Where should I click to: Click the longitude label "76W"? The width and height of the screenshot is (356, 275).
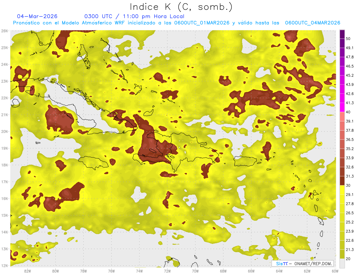[112, 271]
